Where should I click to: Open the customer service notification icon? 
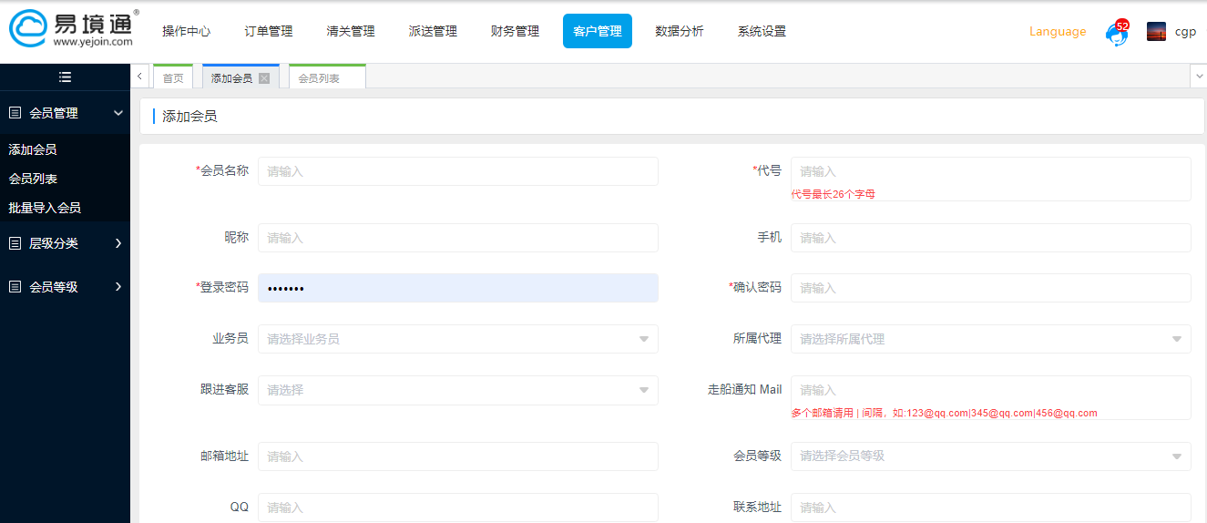coord(1116,33)
